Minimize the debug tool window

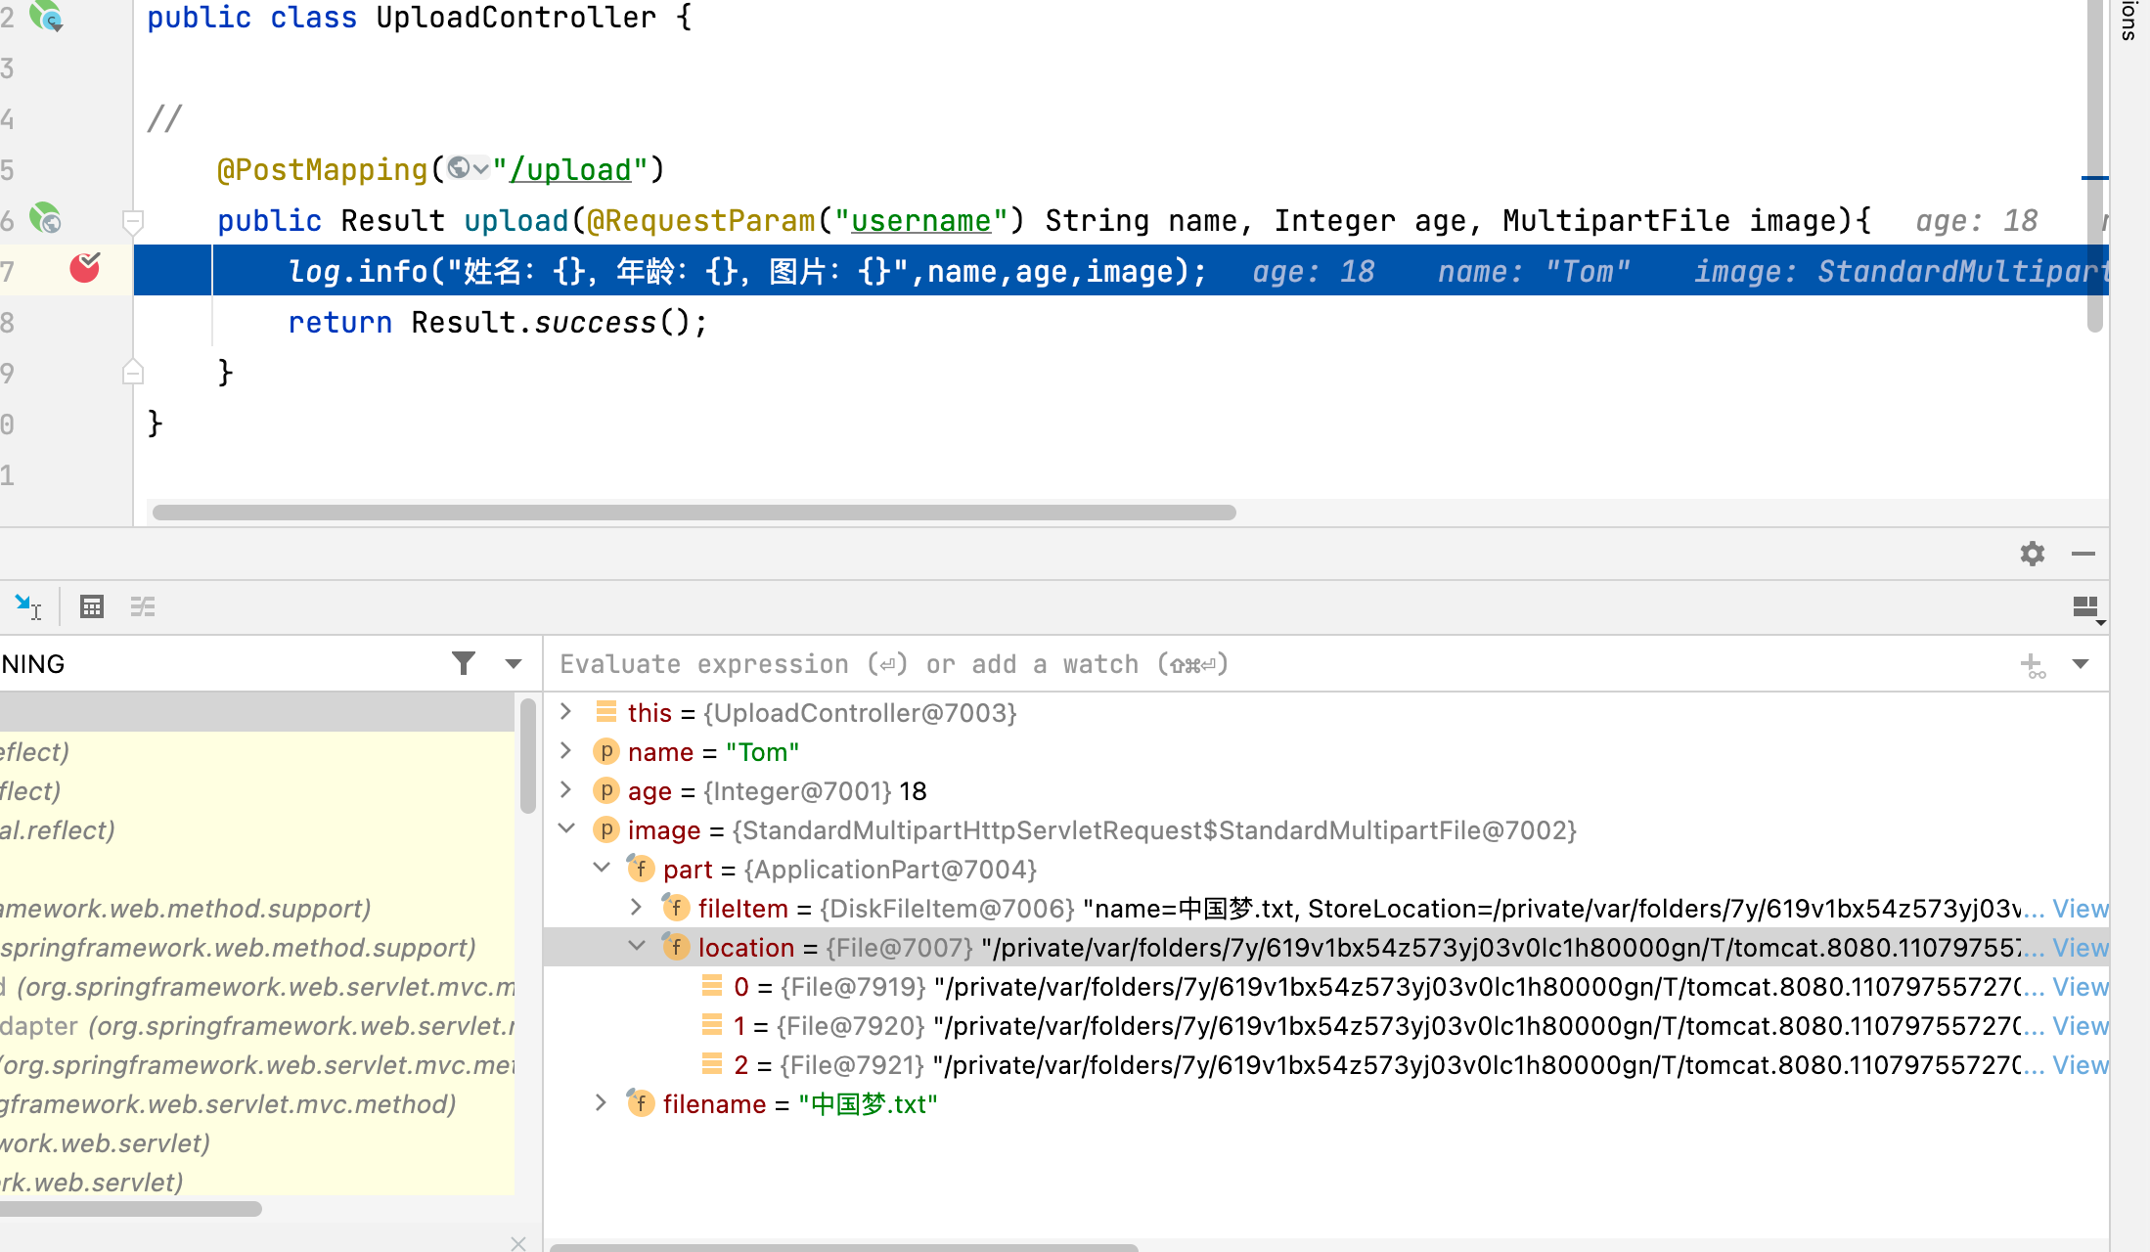tap(2083, 554)
